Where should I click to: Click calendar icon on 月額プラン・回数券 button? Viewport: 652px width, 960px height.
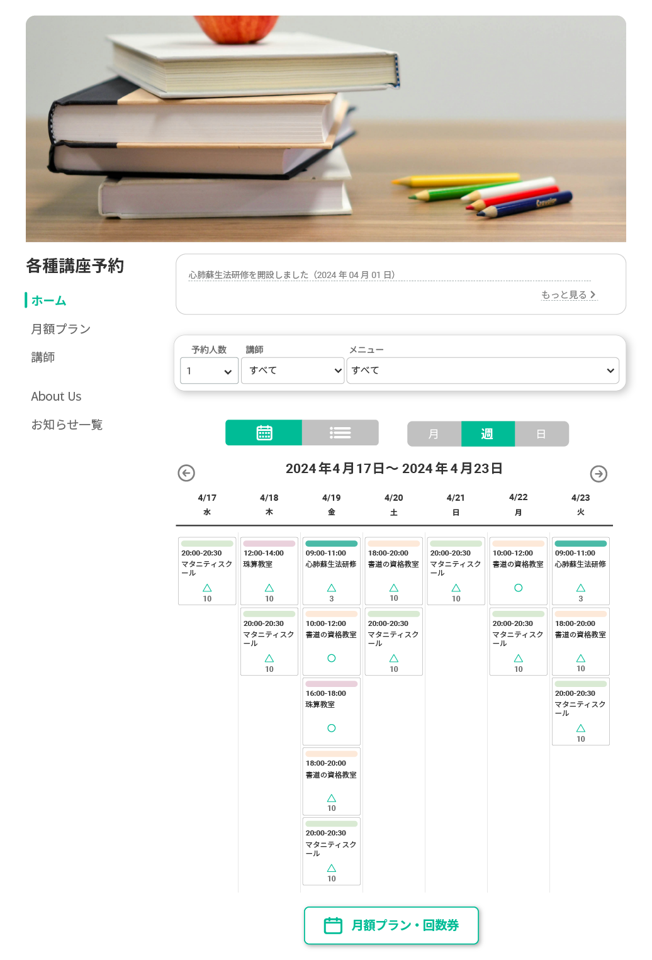click(x=333, y=925)
